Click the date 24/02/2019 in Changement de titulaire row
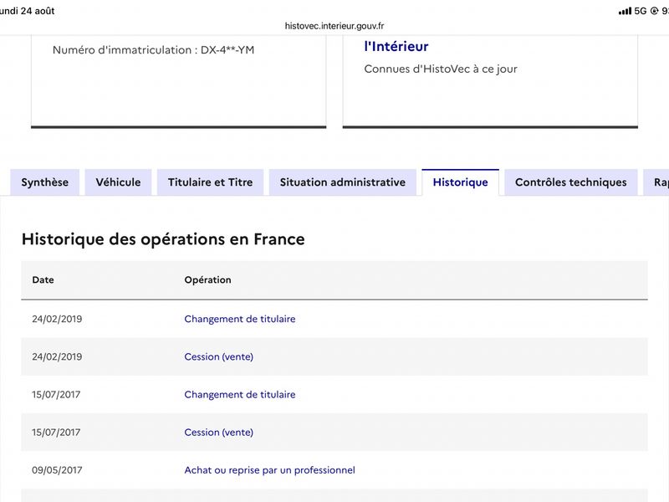The height and width of the screenshot is (502, 669). (57, 319)
